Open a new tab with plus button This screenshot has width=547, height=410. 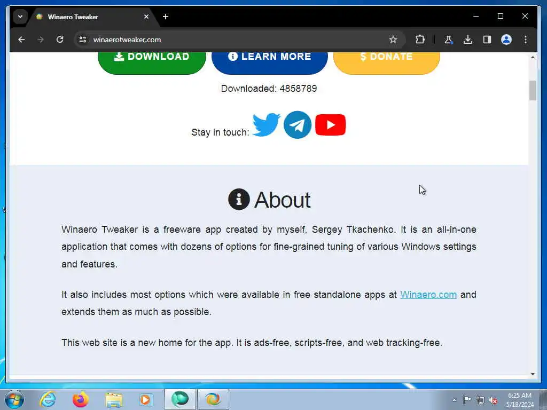(166, 17)
